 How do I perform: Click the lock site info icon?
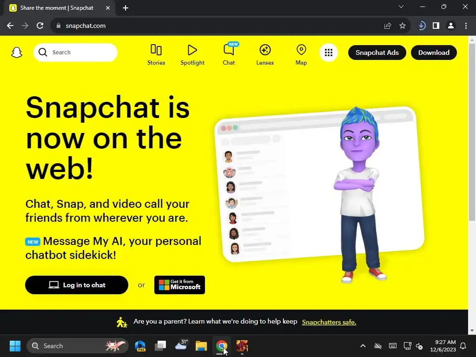click(59, 26)
